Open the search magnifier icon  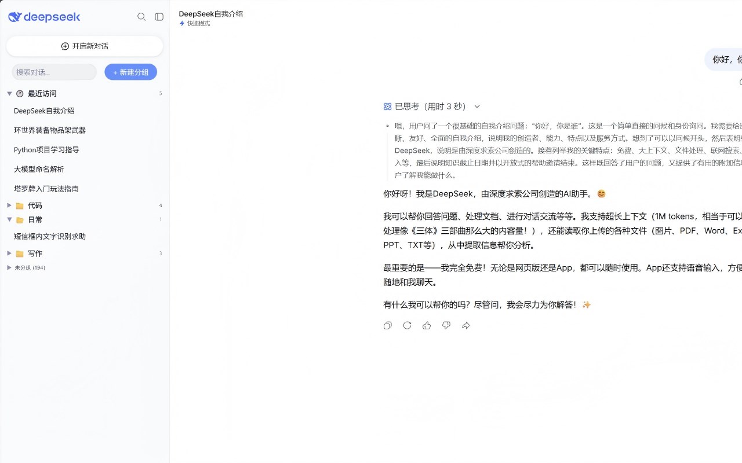click(141, 17)
